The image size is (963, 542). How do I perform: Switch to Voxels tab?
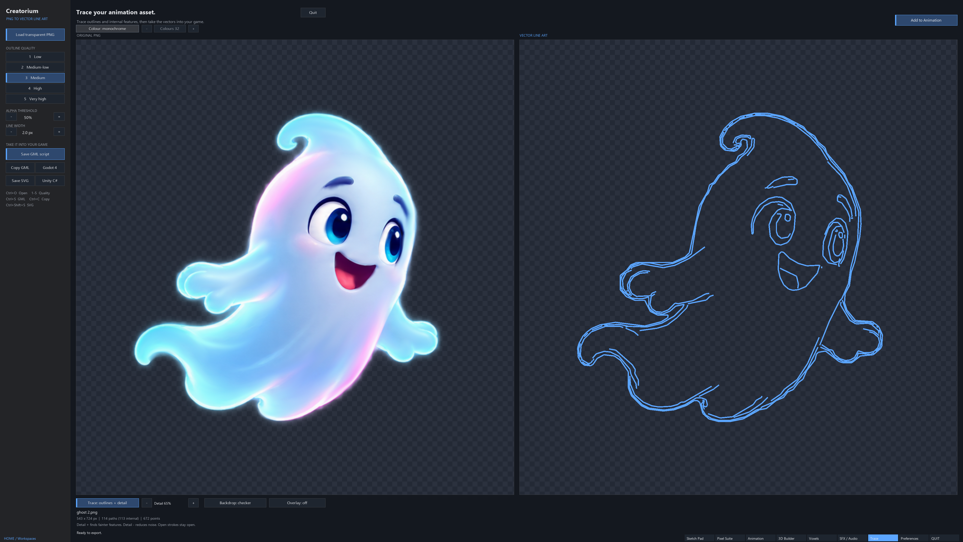point(822,538)
